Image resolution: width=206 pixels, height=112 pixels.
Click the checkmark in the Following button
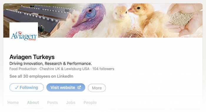16,87
